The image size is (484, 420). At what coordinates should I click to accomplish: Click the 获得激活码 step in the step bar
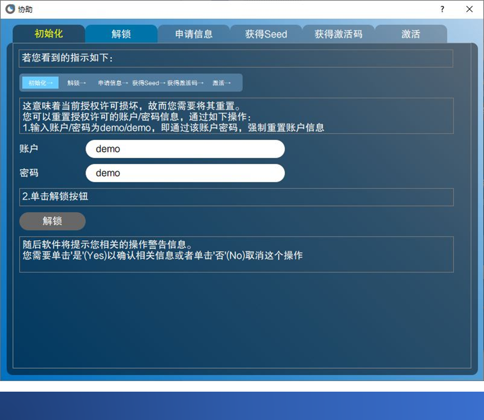[x=185, y=83]
